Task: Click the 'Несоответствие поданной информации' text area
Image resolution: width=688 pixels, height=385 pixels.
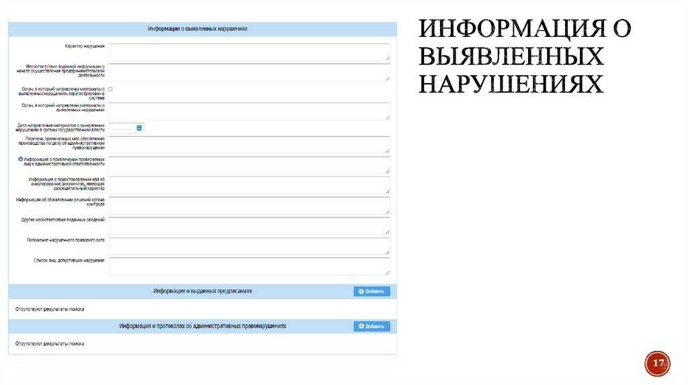Action: 249,72
